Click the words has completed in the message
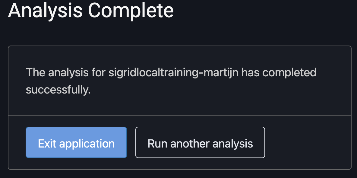The image size is (357, 178). (x=279, y=73)
